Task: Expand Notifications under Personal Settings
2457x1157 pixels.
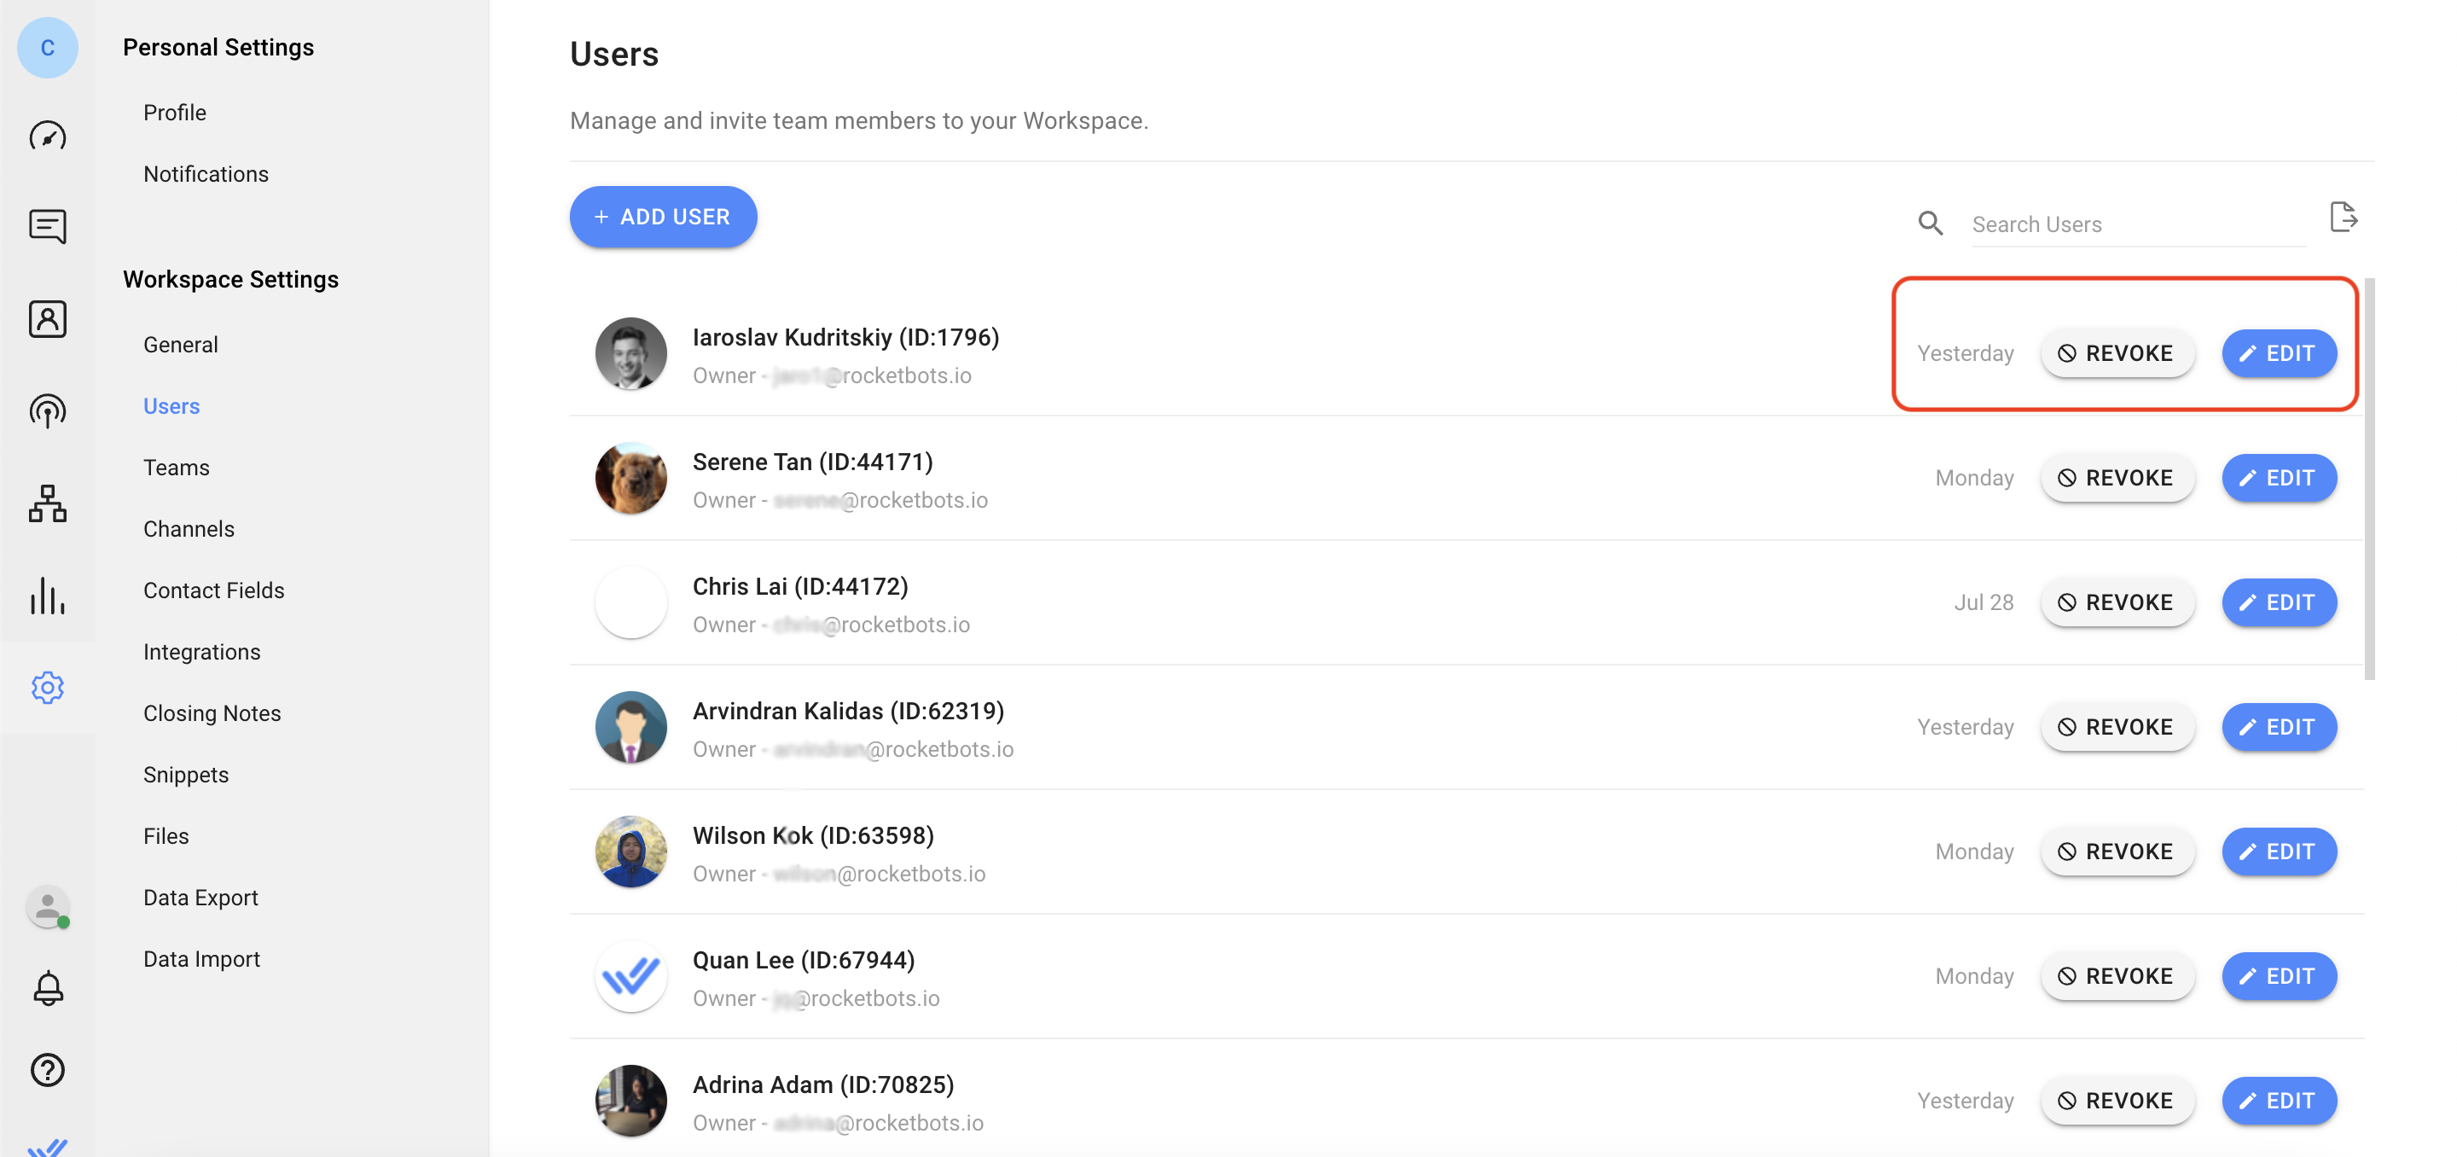Action: point(206,174)
